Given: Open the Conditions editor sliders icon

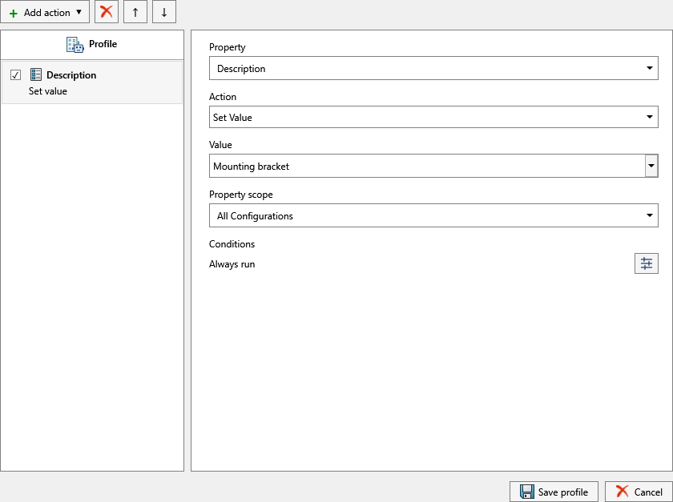Looking at the screenshot, I should [646, 263].
